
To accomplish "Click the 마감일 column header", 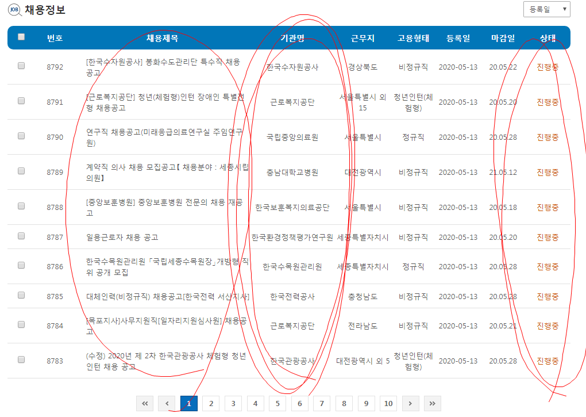I will coord(503,38).
